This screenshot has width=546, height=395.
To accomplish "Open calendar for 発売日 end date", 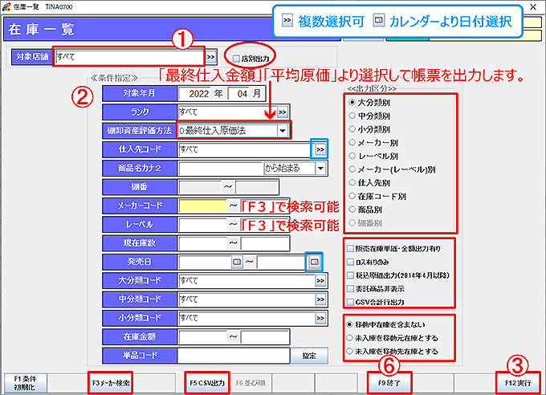I will [314, 262].
